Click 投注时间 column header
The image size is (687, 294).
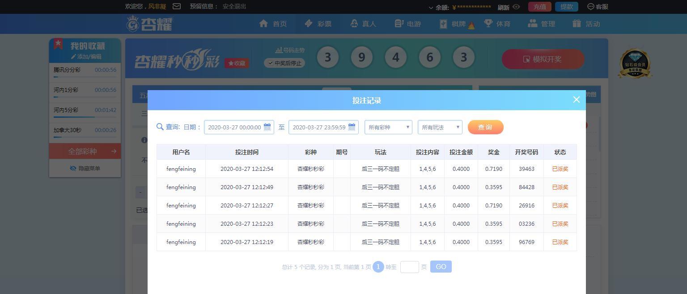[247, 152]
